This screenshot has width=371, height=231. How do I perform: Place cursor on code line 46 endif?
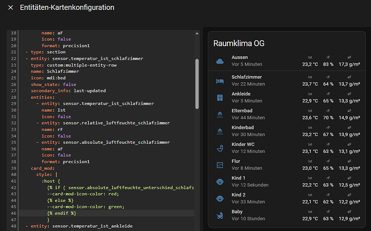click(x=61, y=213)
